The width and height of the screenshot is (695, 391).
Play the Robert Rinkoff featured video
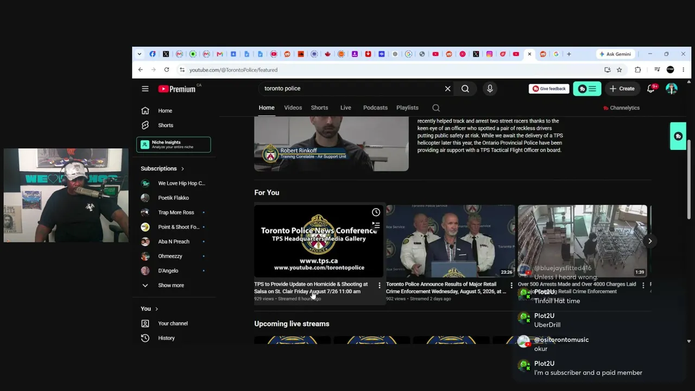tap(331, 143)
